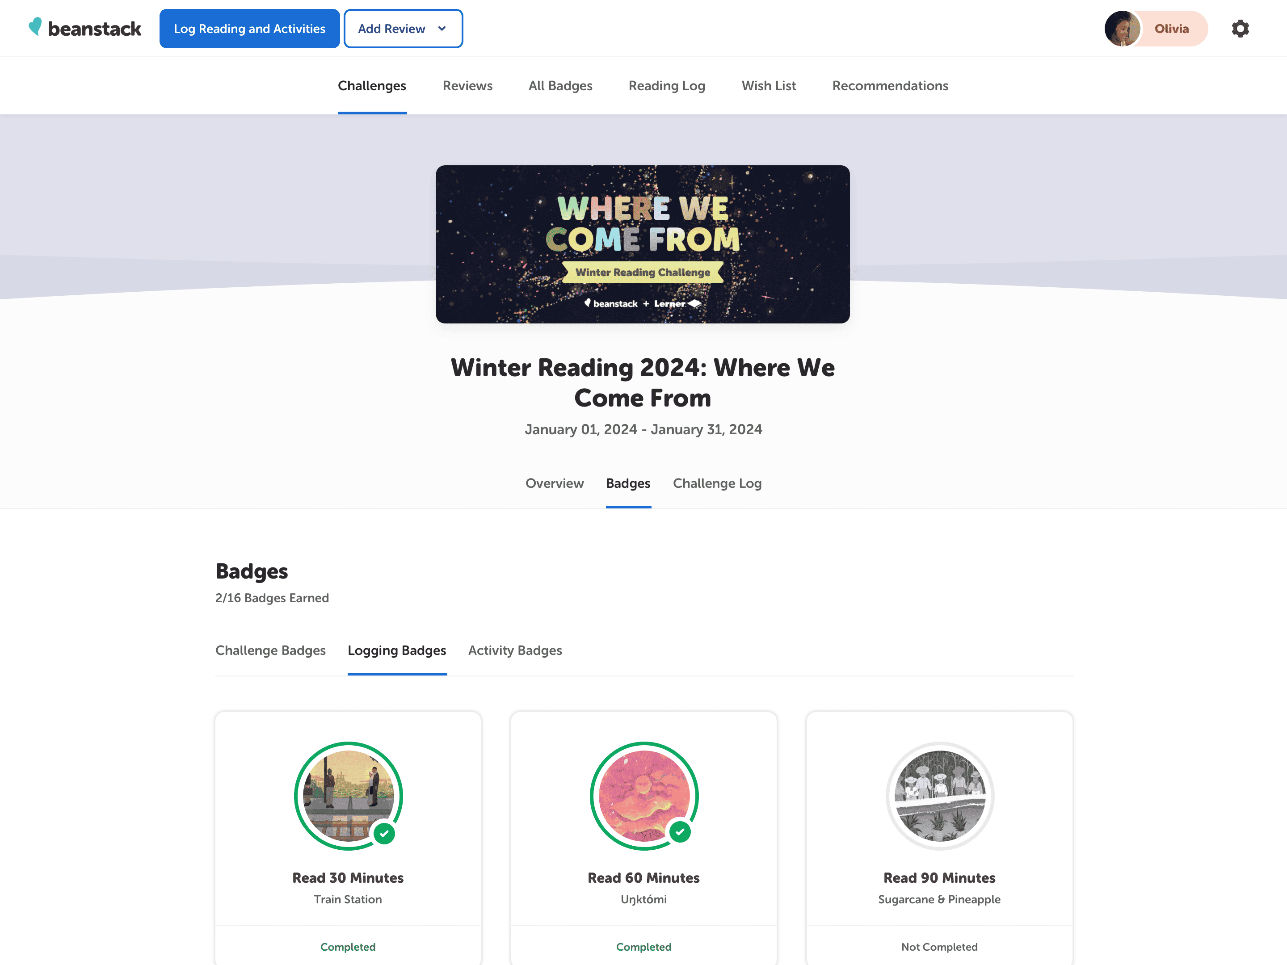
Task: Switch to the challenge Overview tab
Action: tap(554, 483)
